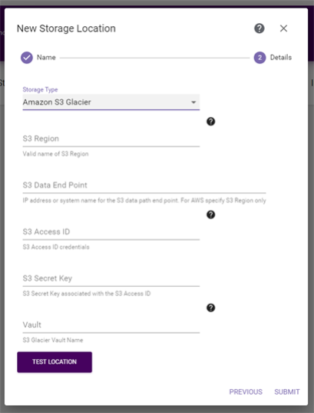This screenshot has width=314, height=413.
Task: Click the TEST LOCATION button
Action: tap(55, 362)
